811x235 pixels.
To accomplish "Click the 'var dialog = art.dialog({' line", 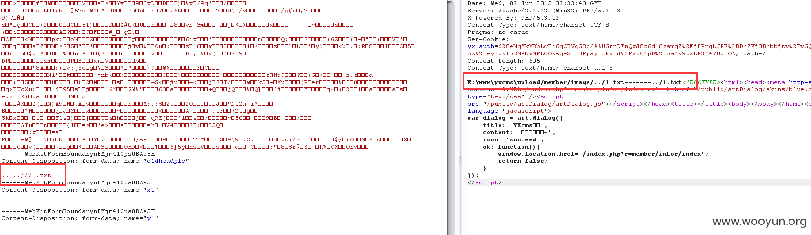I will coord(515,118).
